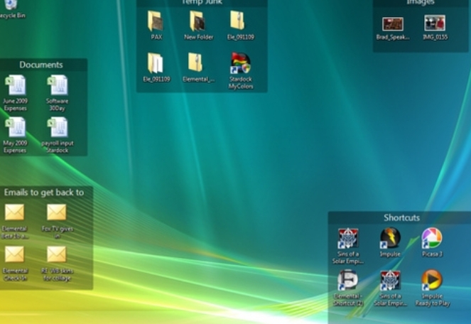Select the Images fence title bar
Image resolution: width=471 pixels, height=324 pixels.
click(421, 3)
